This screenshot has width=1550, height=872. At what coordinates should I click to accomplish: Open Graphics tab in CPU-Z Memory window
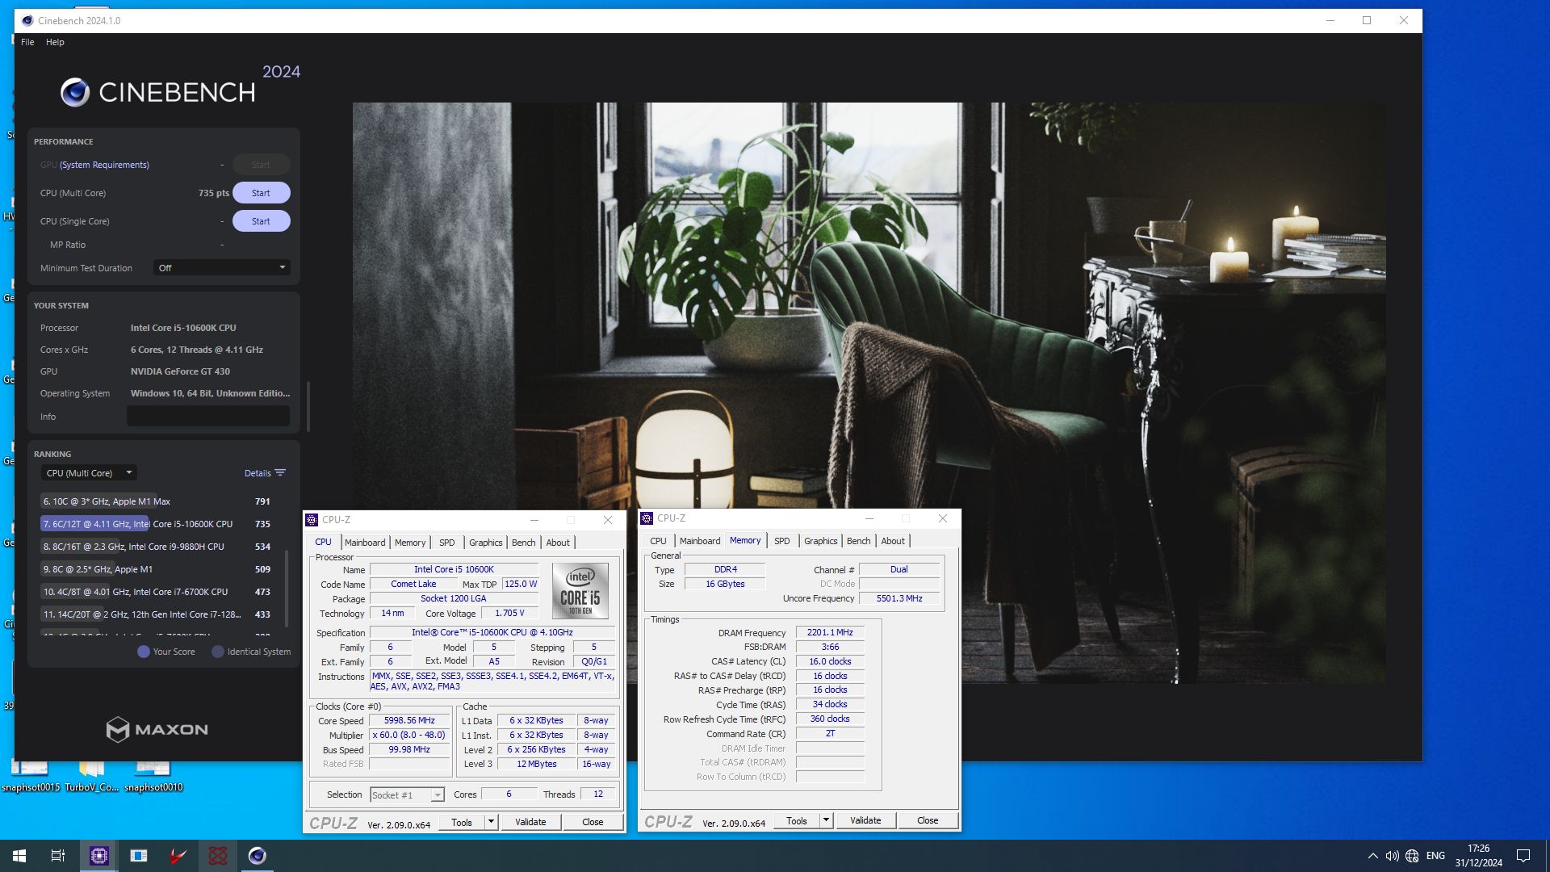click(x=821, y=541)
